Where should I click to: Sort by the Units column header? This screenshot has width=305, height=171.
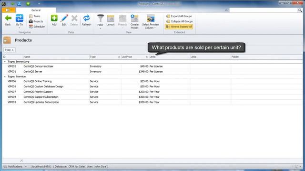(169, 57)
